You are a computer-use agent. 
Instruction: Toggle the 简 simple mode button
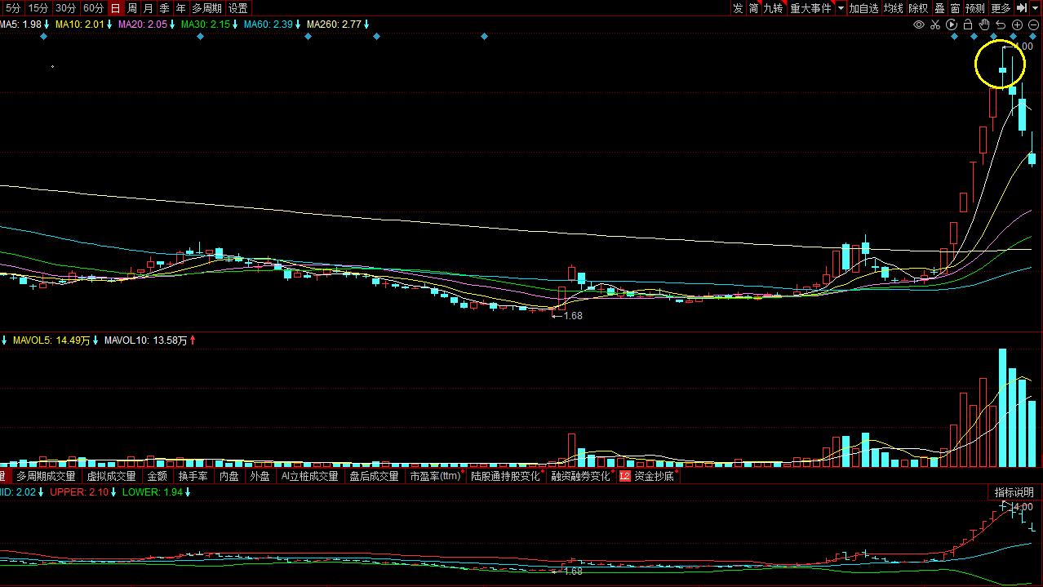pos(753,8)
